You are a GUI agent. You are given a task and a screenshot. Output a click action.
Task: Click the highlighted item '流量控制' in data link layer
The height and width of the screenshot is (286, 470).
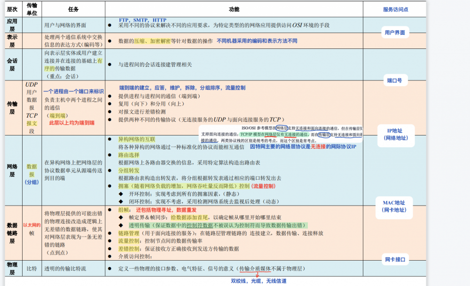coord(129,241)
